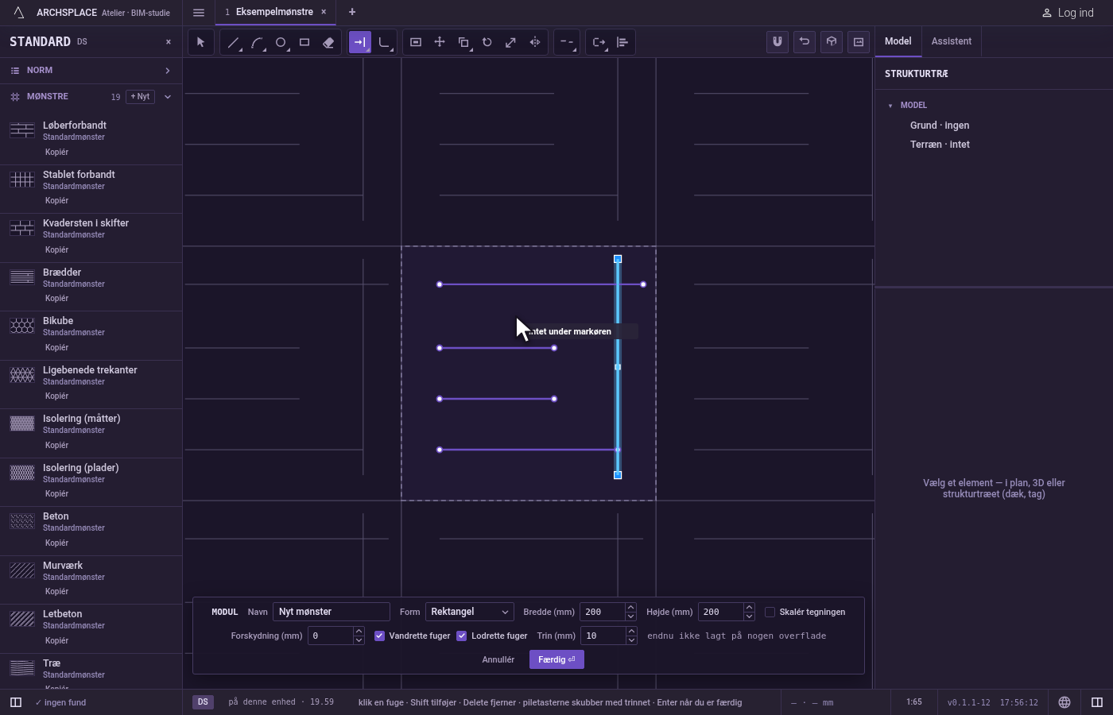The image size is (1113, 715).
Task: Activate the rotate tool
Action: click(487, 42)
